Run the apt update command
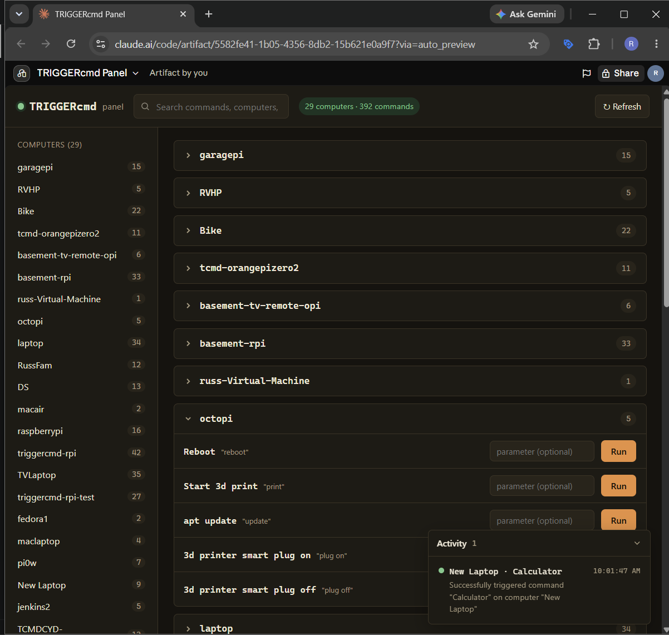 click(x=618, y=520)
